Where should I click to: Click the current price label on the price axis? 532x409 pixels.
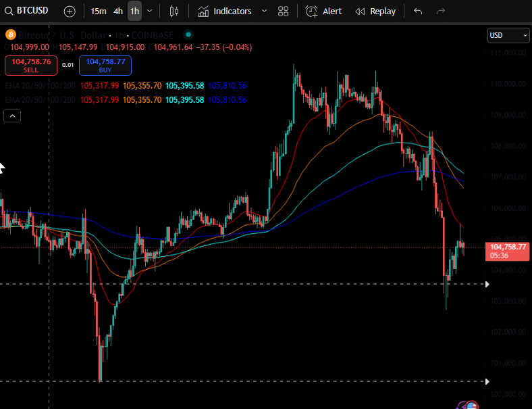point(508,251)
